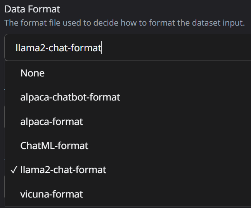Click the Data Format combo box
This screenshot has width=251, height=208.
[x=128, y=48]
